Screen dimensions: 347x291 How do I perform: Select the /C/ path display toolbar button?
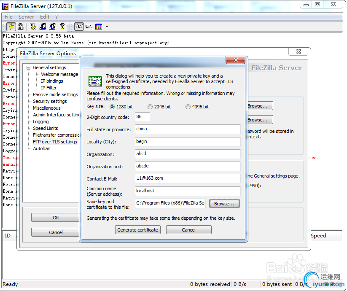point(79,27)
